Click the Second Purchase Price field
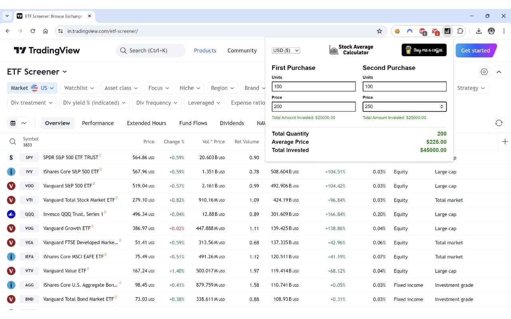 [x=400, y=106]
